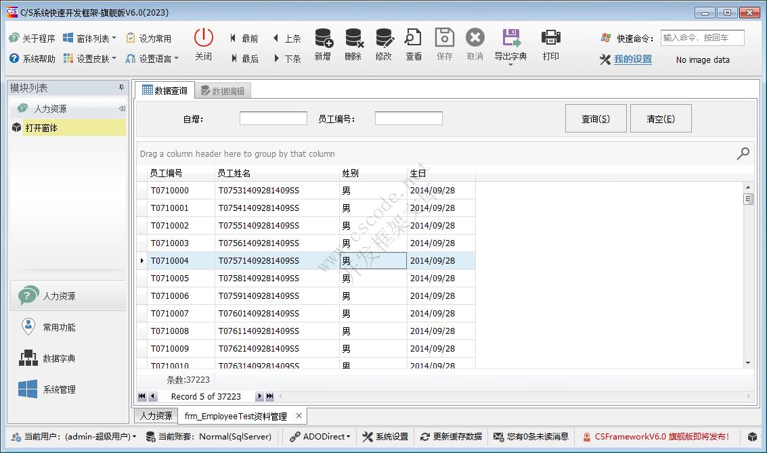Image resolution: width=767 pixels, height=453 pixels.
Task: Click the red 关闭 power icon
Action: pyautogui.click(x=203, y=39)
